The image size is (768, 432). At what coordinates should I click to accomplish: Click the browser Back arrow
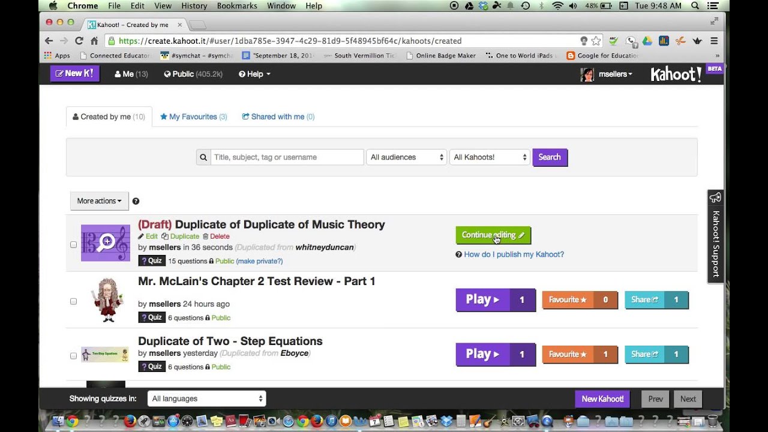point(49,41)
